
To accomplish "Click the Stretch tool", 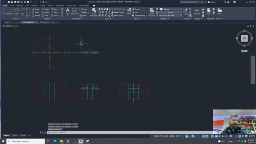I will 36,16.
